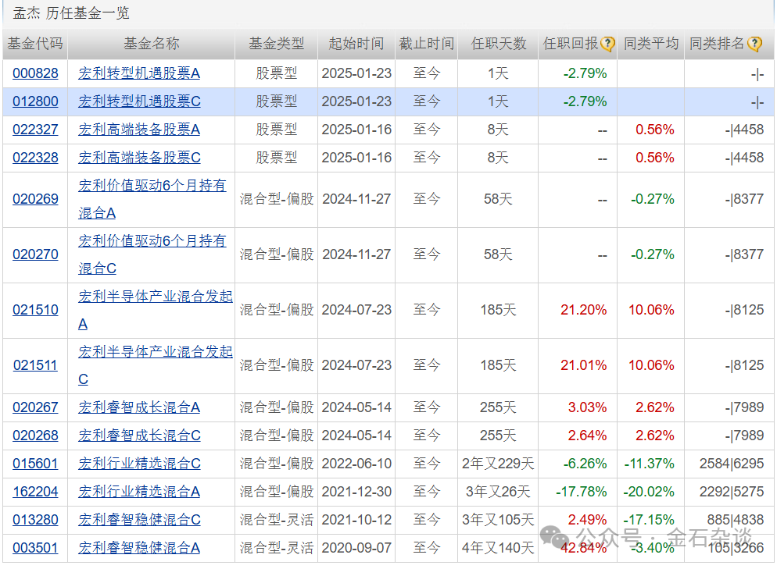Open fund 宏利行业精选混合A link
The image size is (777, 569).
pyautogui.click(x=139, y=493)
